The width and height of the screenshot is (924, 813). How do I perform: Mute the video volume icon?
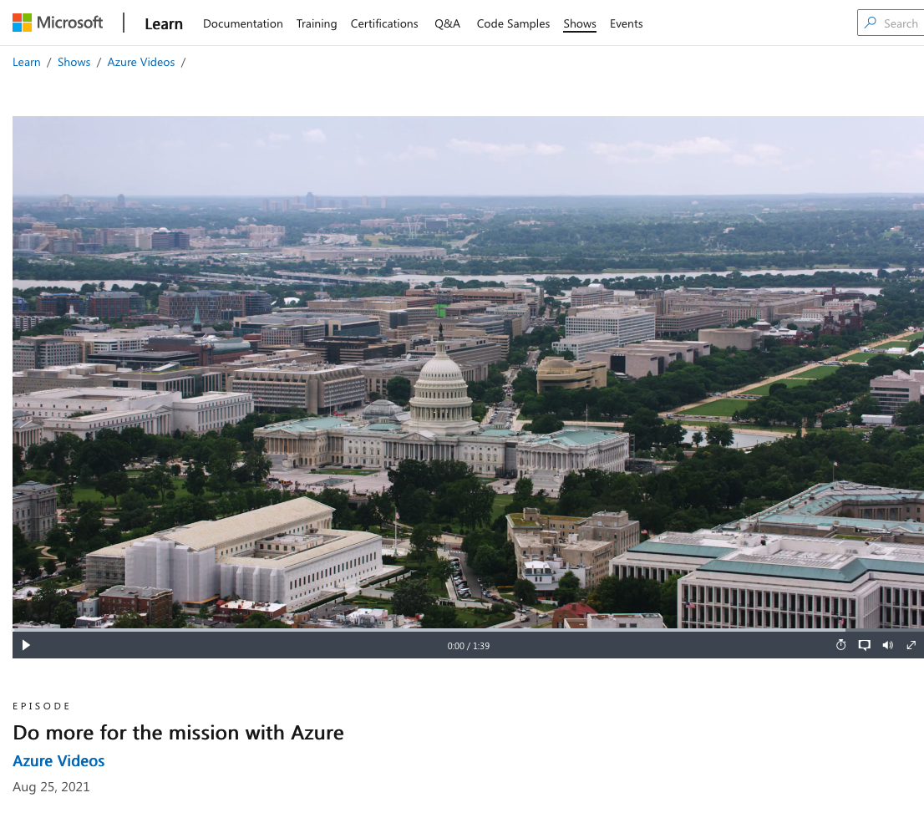pos(887,645)
